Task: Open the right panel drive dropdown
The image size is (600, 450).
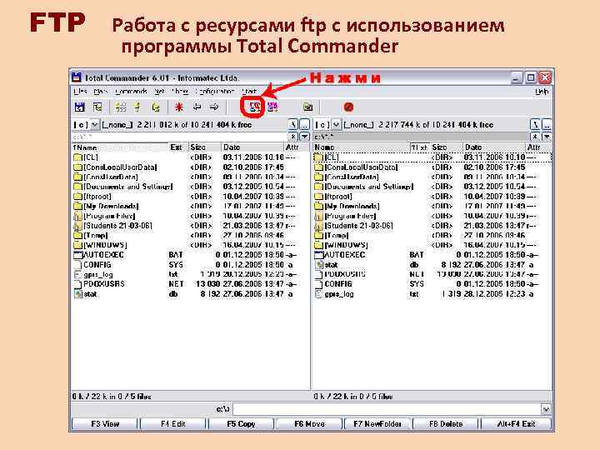Action: [336, 125]
